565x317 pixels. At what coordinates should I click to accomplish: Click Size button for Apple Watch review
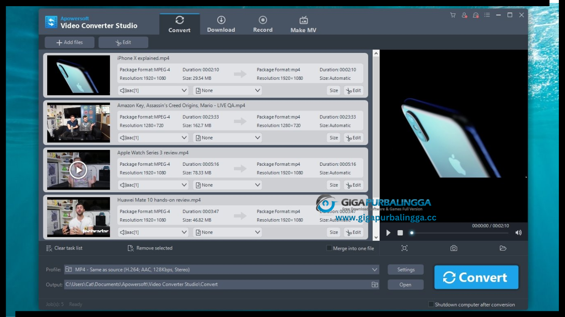(x=334, y=185)
